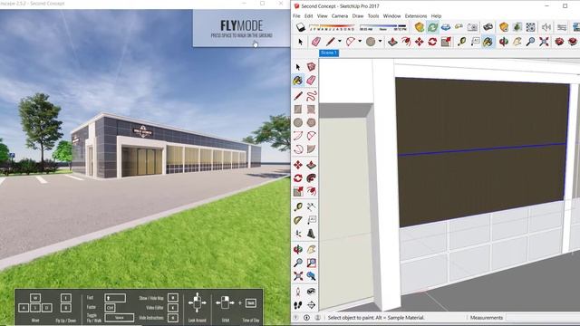Screen dimensions: 580x326
Task: Toggle Enscape Live Updates button
Action: 432,27
